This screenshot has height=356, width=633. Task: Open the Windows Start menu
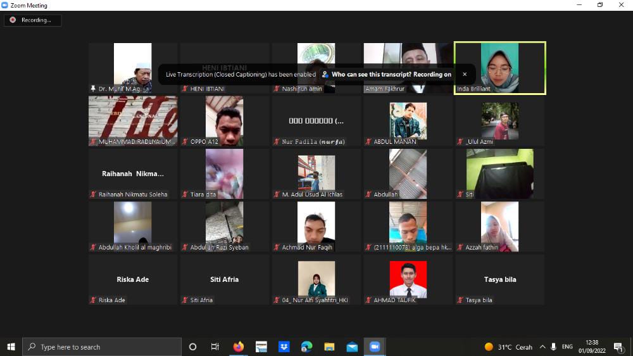coord(11,347)
